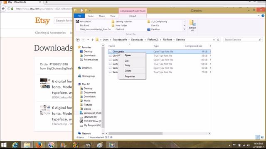Click the Extract all icon in ribbon
The image size is (266, 149).
(x=192, y=26)
